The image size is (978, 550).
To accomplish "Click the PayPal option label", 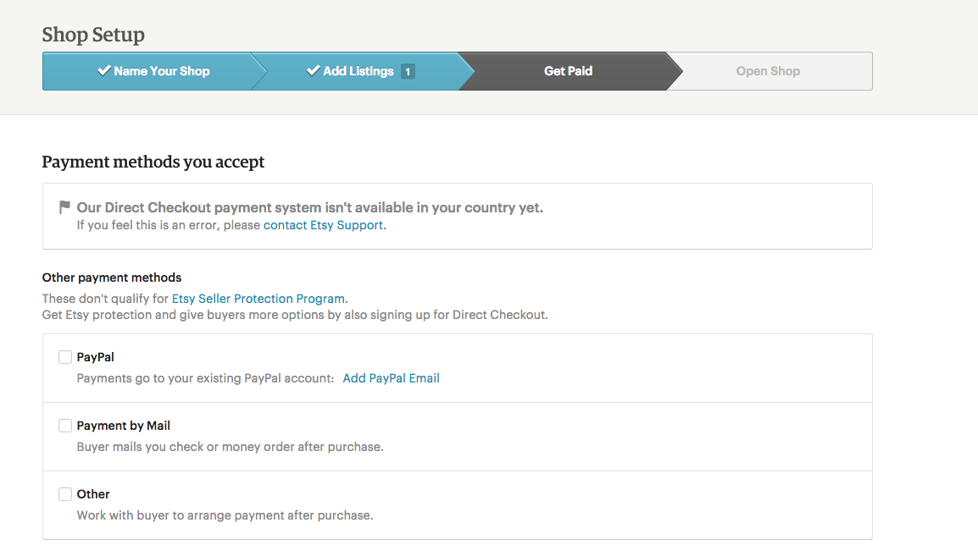I will click(x=96, y=357).
